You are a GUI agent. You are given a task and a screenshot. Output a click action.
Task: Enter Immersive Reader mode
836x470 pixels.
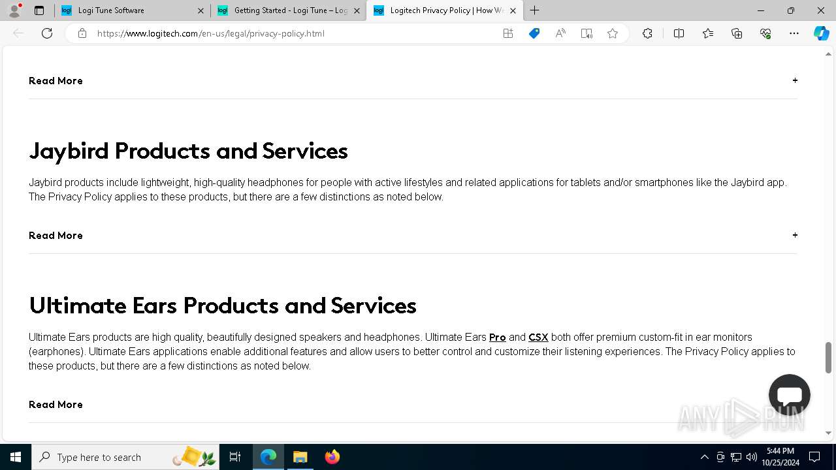tap(587, 33)
